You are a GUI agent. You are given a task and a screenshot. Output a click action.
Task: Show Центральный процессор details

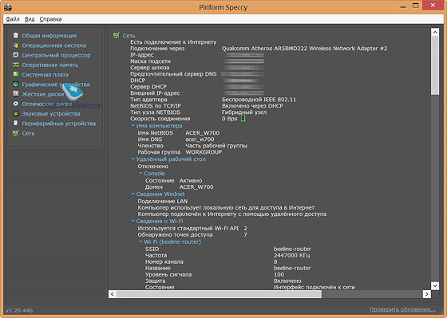56,55
